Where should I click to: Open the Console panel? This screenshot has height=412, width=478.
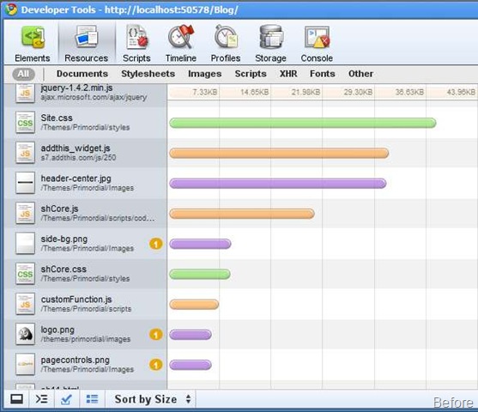(x=317, y=44)
